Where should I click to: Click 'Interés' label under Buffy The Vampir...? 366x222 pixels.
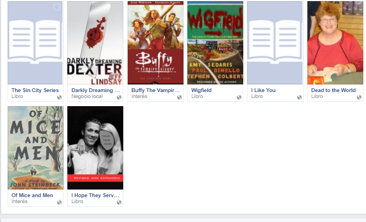click(140, 96)
